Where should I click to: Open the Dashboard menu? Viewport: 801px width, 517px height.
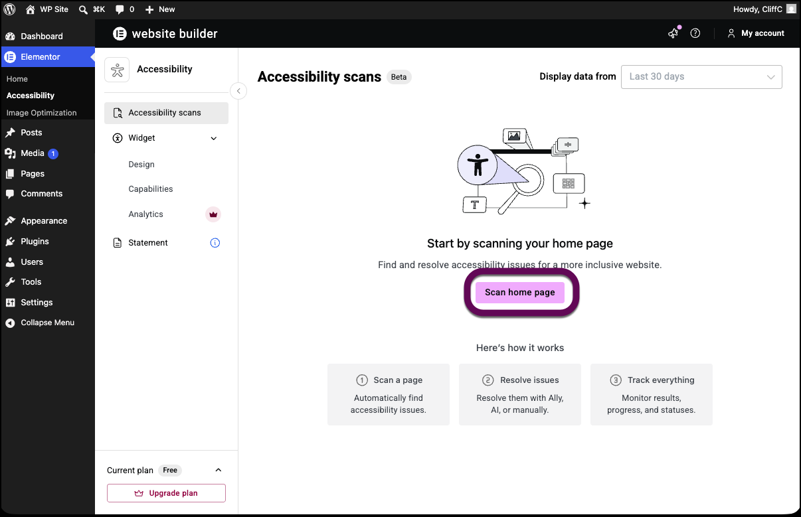47,36
